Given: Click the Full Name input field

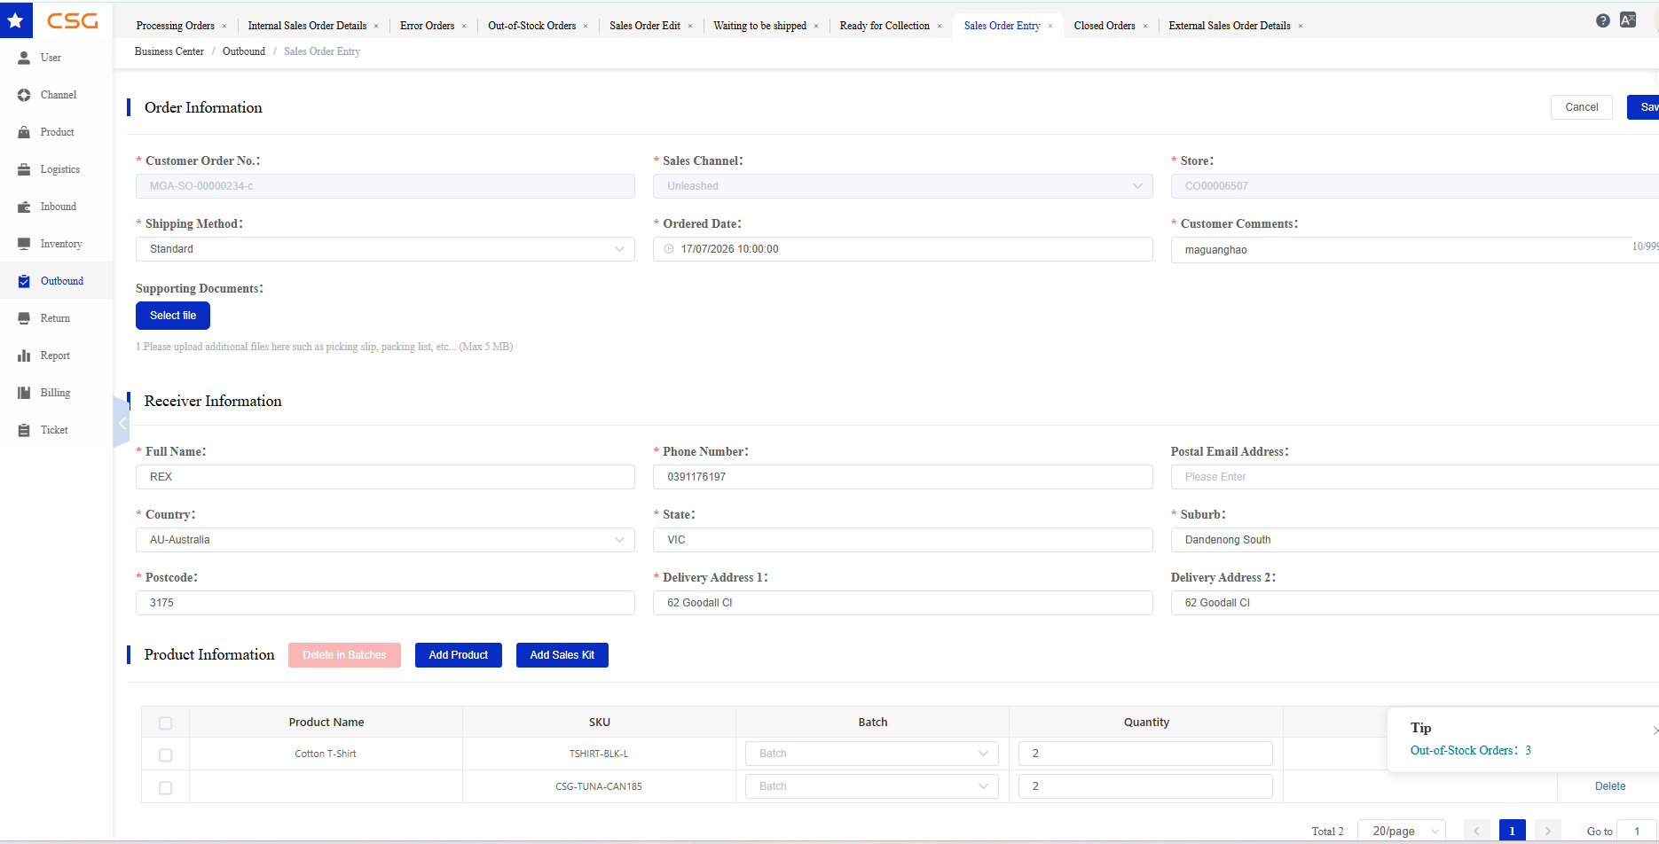Looking at the screenshot, I should (385, 477).
